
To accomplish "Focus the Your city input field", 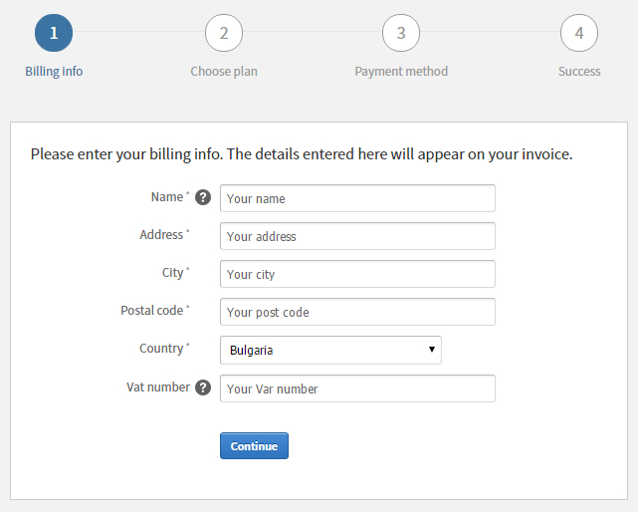I will [x=357, y=274].
